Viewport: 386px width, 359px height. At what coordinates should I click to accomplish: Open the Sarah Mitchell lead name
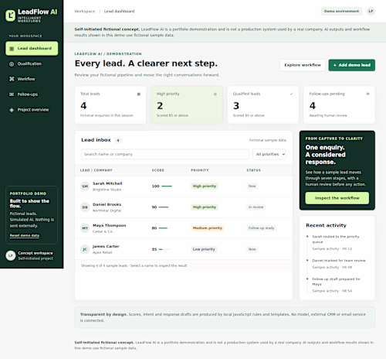107,183
